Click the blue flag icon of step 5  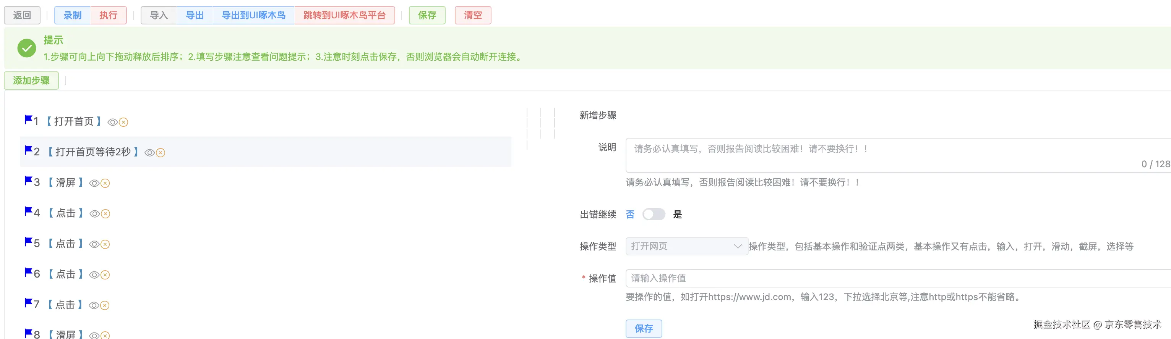[28, 241]
